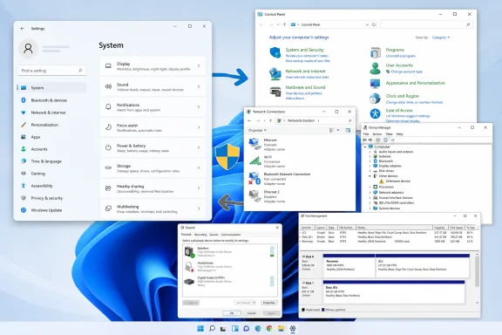502x335 pixels.
Task: Click Uninstall a program link
Action: coord(401,56)
